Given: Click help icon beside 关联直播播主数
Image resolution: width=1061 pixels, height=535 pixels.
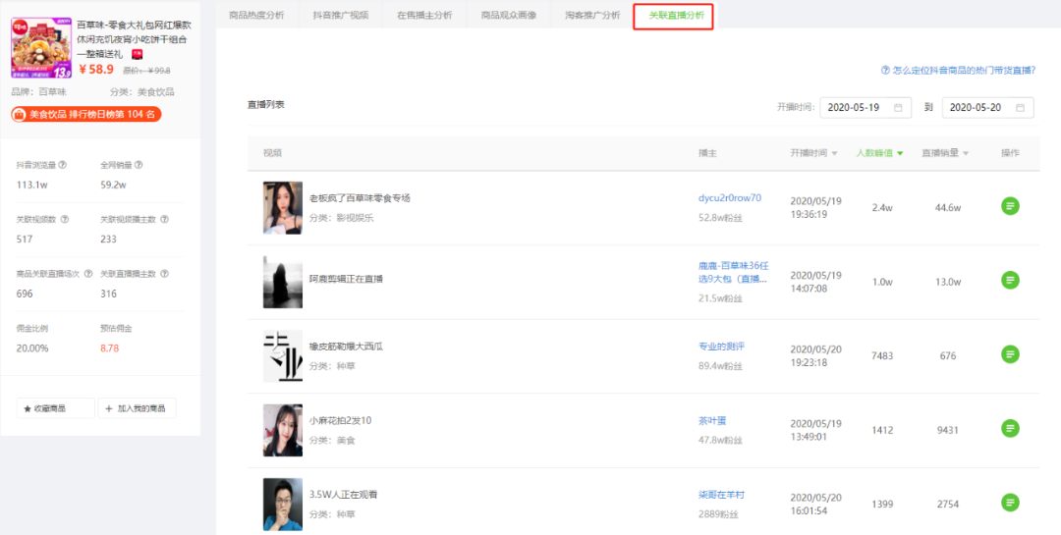Looking at the screenshot, I should 164,274.
